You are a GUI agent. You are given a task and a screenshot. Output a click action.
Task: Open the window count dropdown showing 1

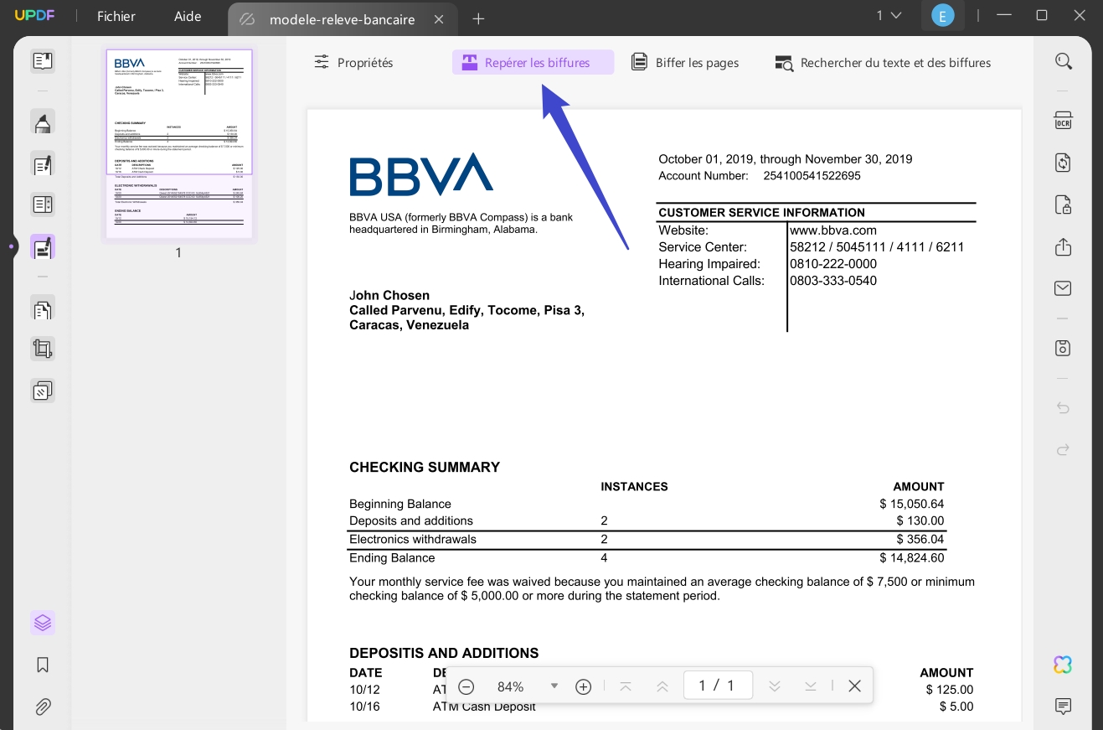(889, 15)
